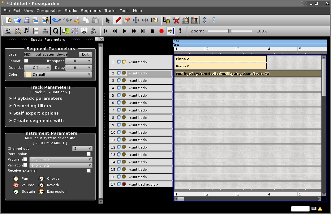Screen dimensions: 331x214
Task: Enable the Percussion checkbox
Action: coord(88,154)
